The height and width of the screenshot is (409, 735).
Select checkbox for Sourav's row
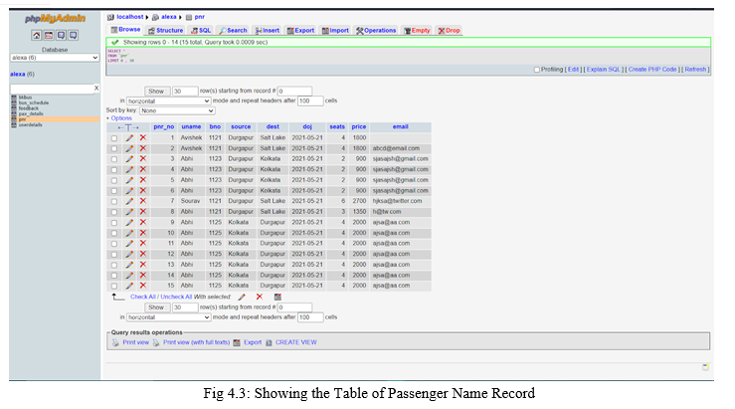point(114,202)
